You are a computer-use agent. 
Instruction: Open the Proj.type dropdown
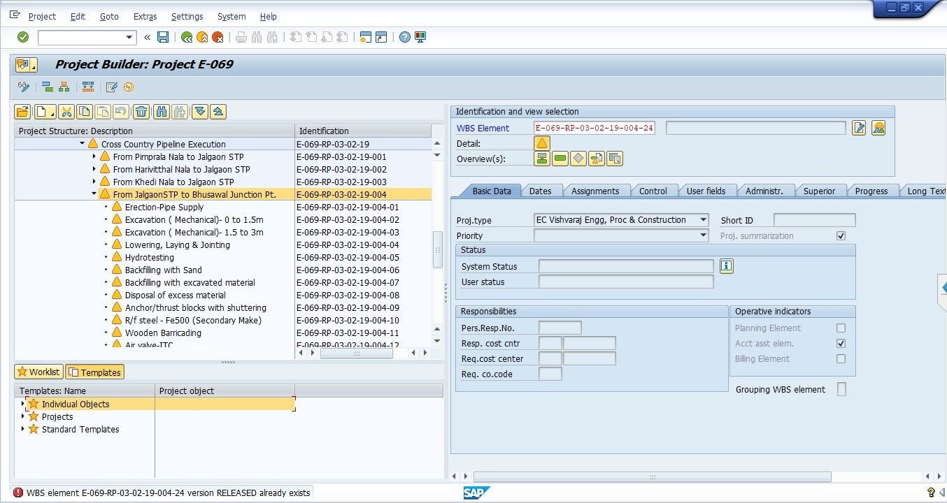(703, 220)
